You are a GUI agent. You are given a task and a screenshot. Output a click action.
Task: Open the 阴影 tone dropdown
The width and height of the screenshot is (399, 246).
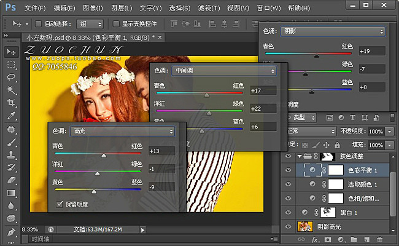(x=333, y=31)
